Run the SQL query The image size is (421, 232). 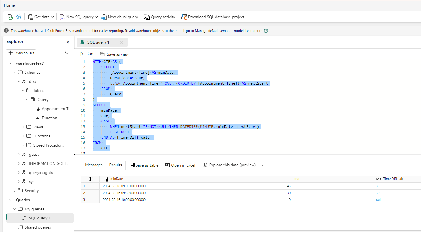coord(87,54)
